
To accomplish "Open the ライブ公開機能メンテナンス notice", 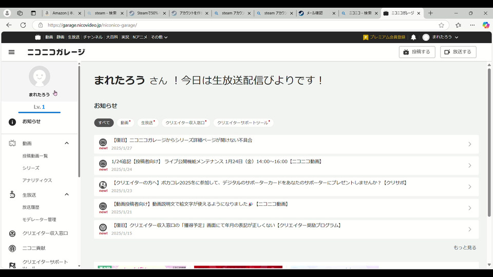I will coord(286,166).
